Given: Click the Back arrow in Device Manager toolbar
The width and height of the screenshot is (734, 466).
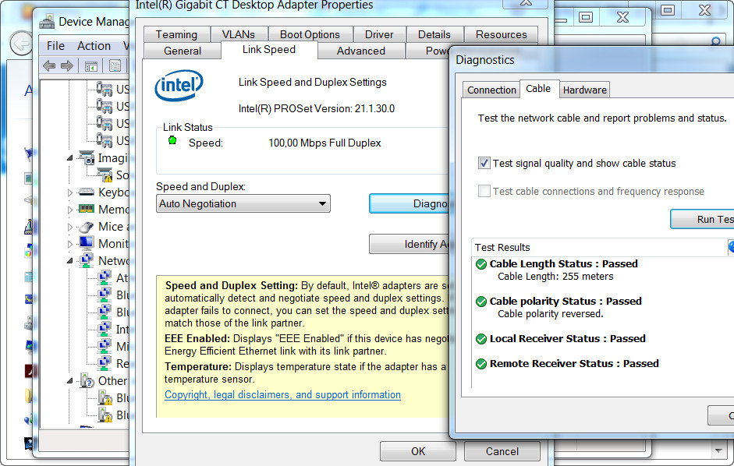Looking at the screenshot, I should [x=49, y=65].
